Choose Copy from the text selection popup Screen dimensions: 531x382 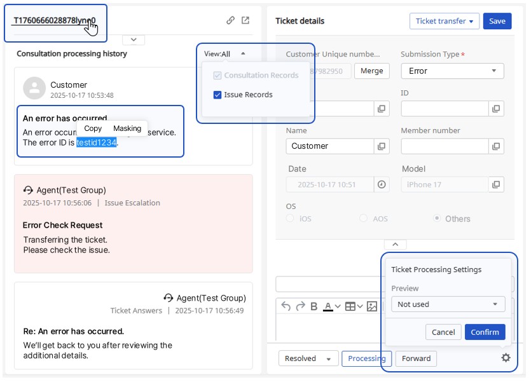93,128
